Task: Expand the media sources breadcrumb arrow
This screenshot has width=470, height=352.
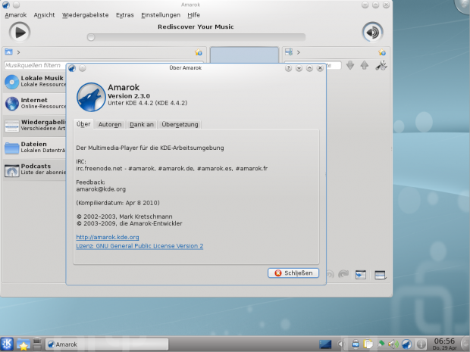Action: (18, 52)
